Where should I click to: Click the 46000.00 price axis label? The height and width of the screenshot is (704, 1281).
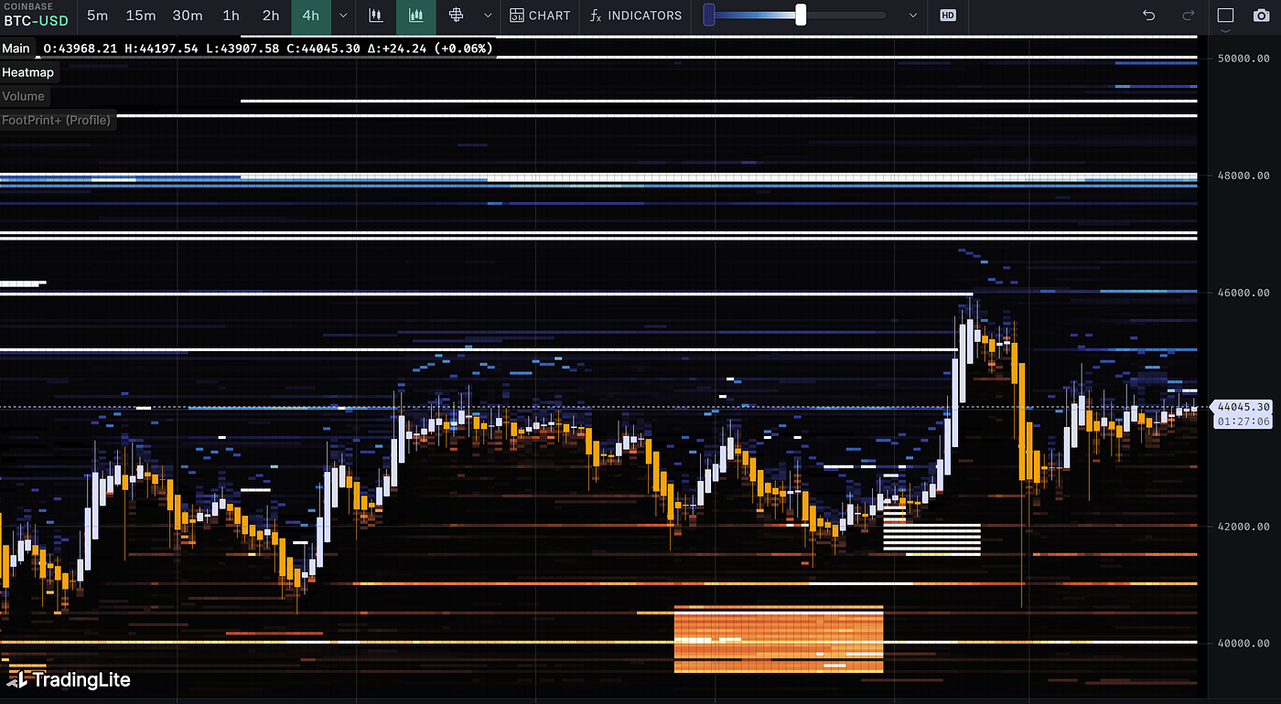tap(1243, 293)
